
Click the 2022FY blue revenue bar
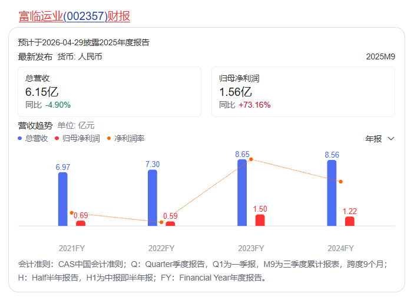point(153,198)
